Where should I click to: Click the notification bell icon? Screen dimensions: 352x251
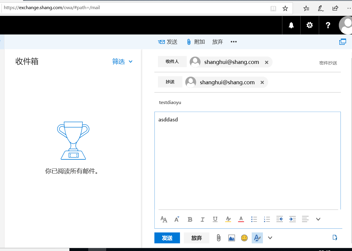tap(291, 25)
